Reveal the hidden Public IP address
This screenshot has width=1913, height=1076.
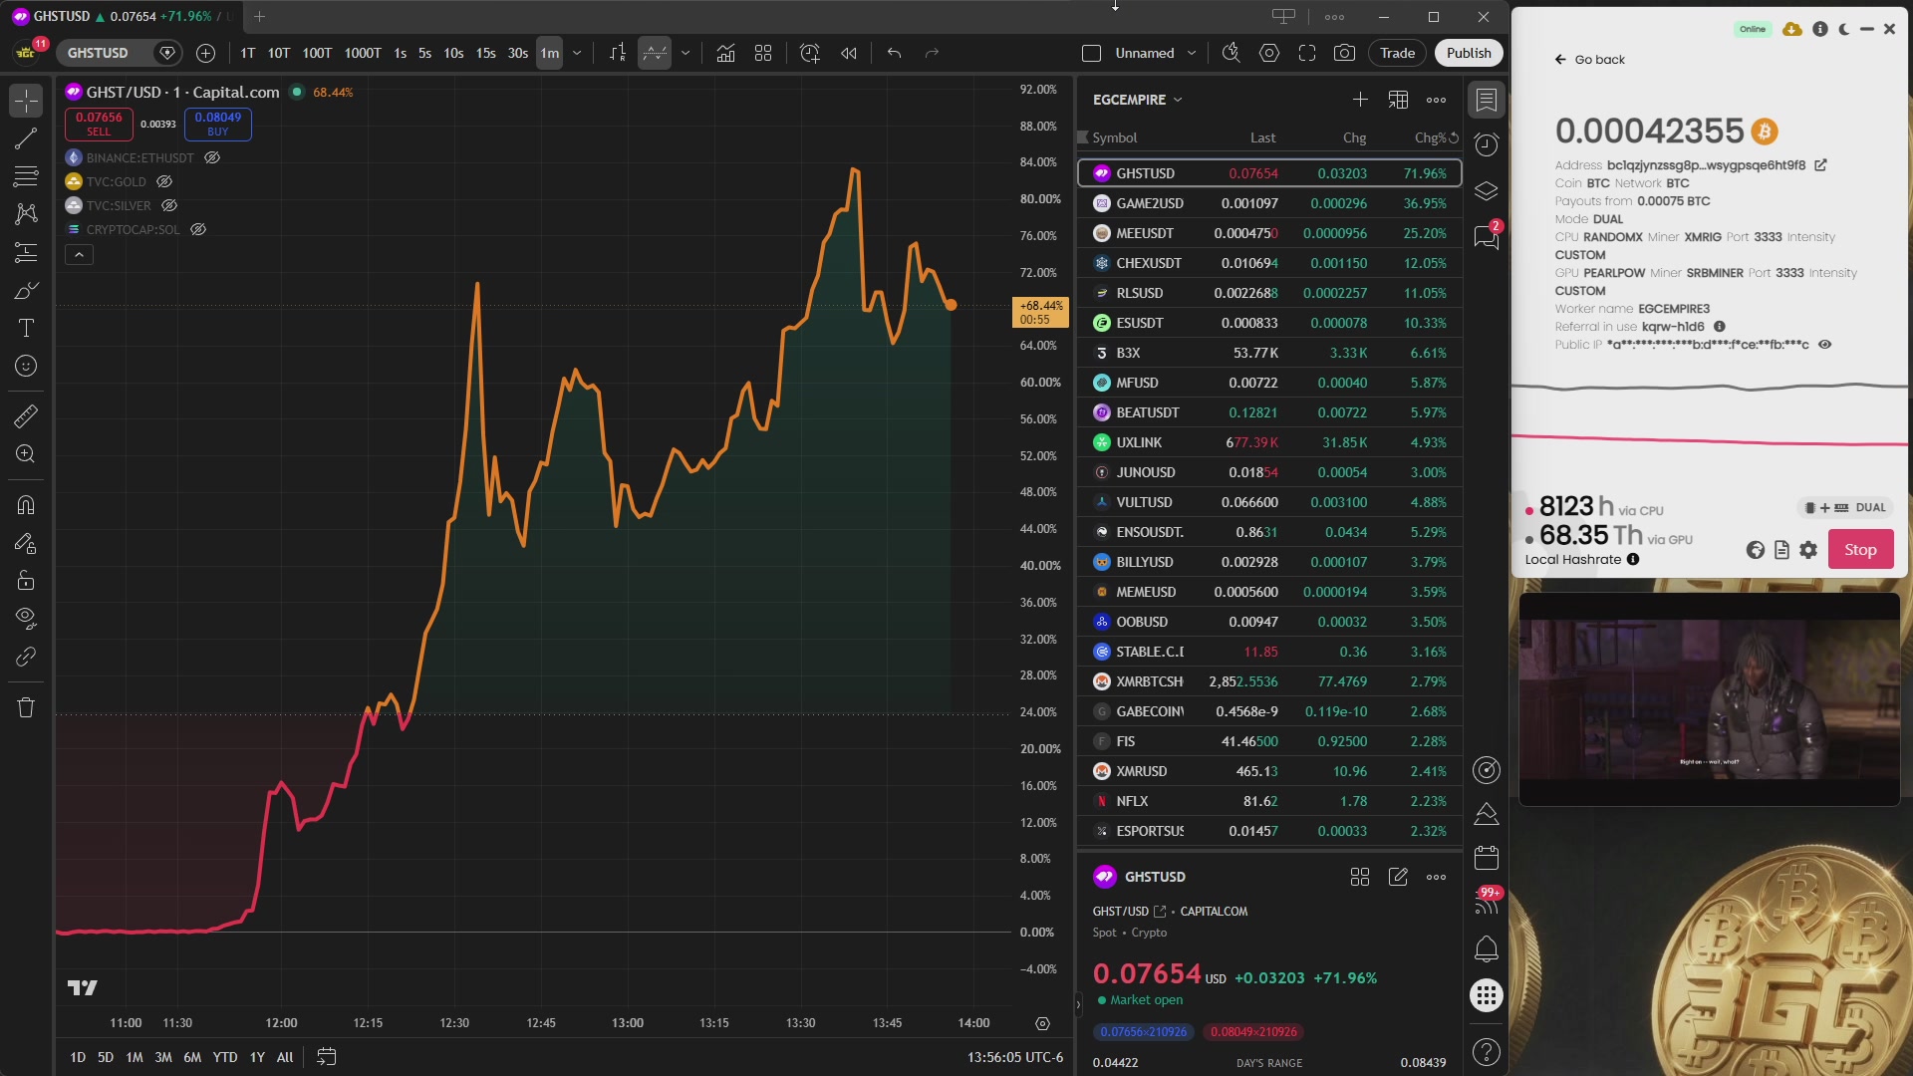tap(1825, 345)
